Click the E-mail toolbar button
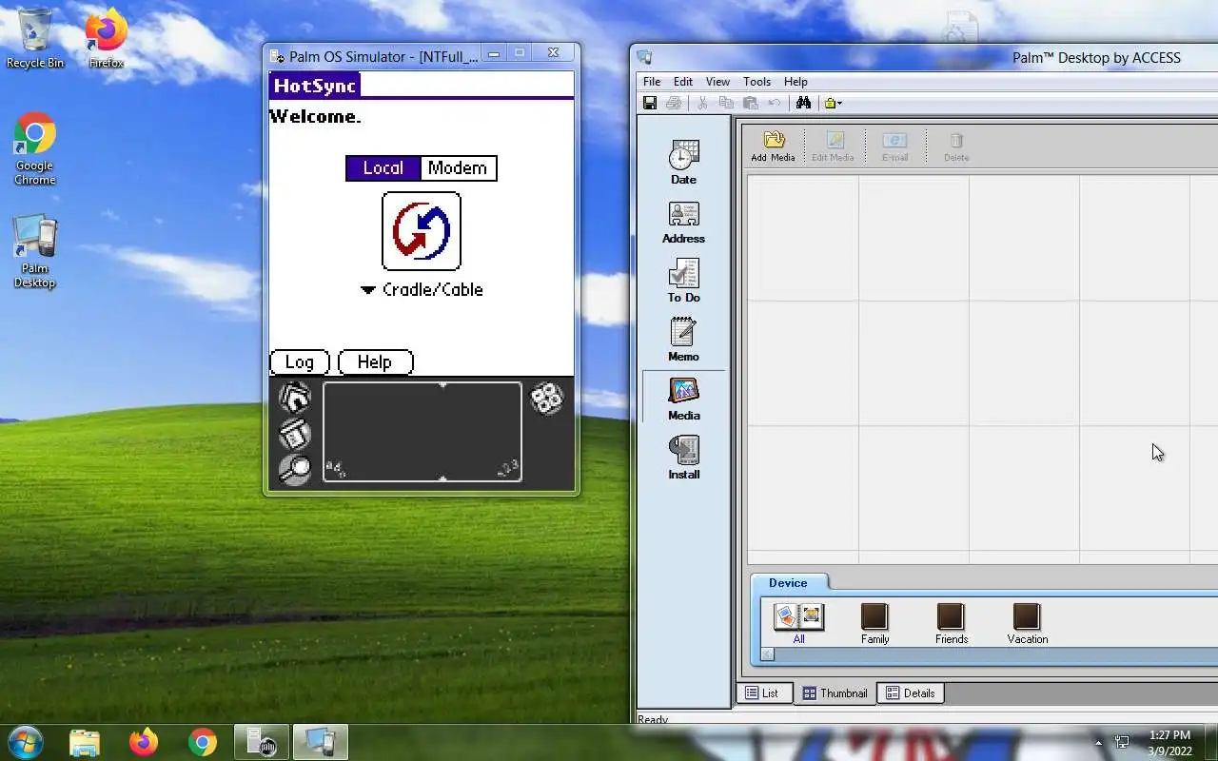1218x761 pixels. 894,146
